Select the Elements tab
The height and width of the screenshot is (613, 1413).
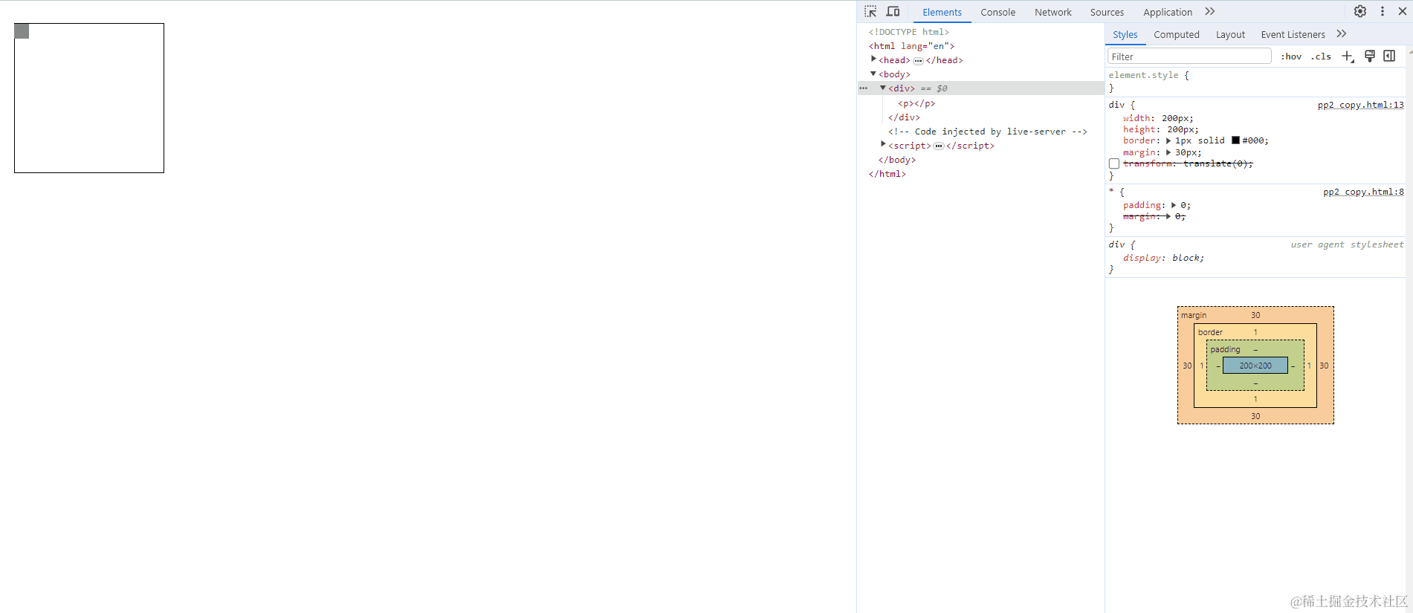pos(942,12)
